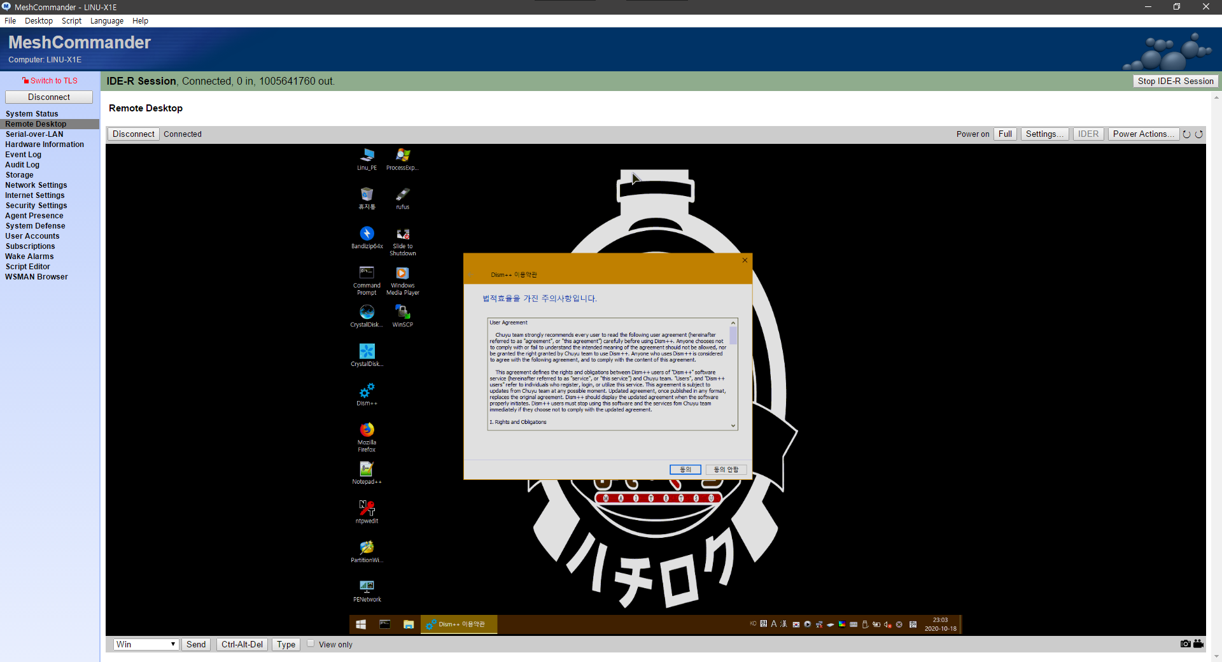Open the Desktop menu
This screenshot has height=662, width=1222.
click(x=39, y=21)
